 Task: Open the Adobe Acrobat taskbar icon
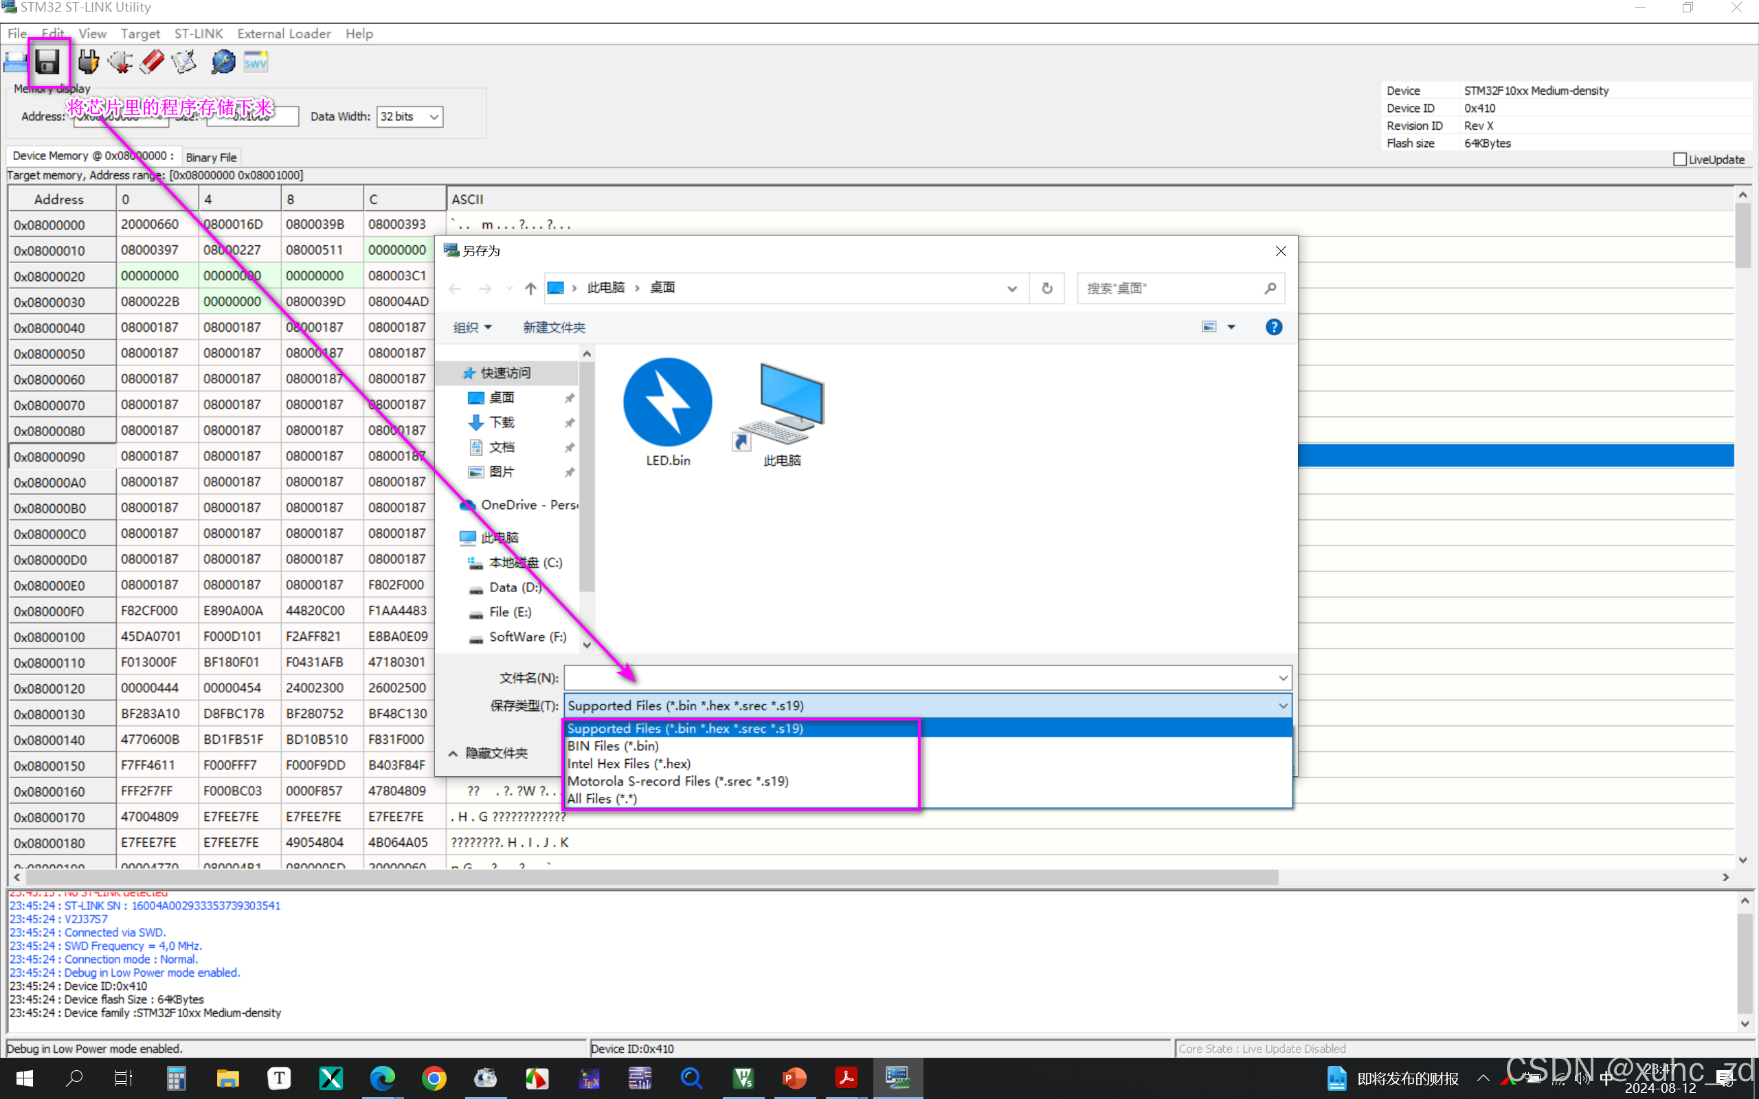pos(845,1078)
